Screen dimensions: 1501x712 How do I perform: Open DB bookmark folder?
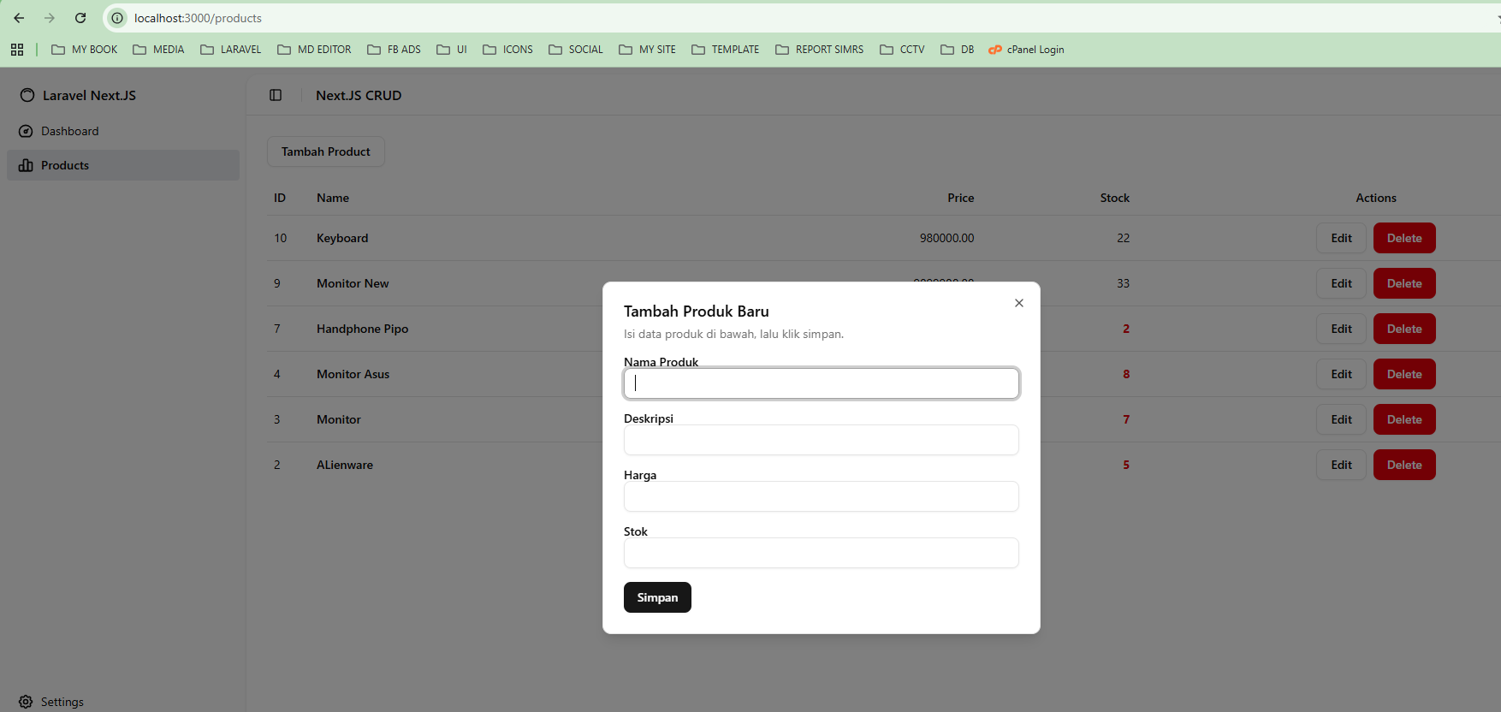[958, 50]
